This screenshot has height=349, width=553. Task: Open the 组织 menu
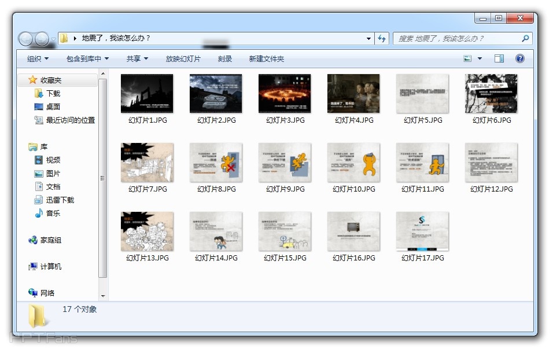tap(38, 58)
